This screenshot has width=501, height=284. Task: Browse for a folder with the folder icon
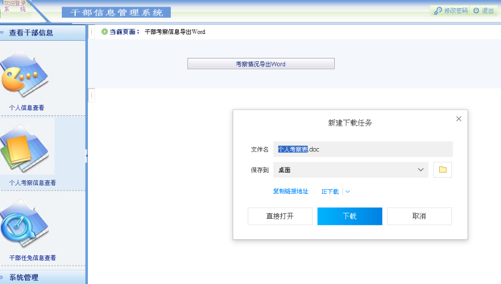pos(443,170)
